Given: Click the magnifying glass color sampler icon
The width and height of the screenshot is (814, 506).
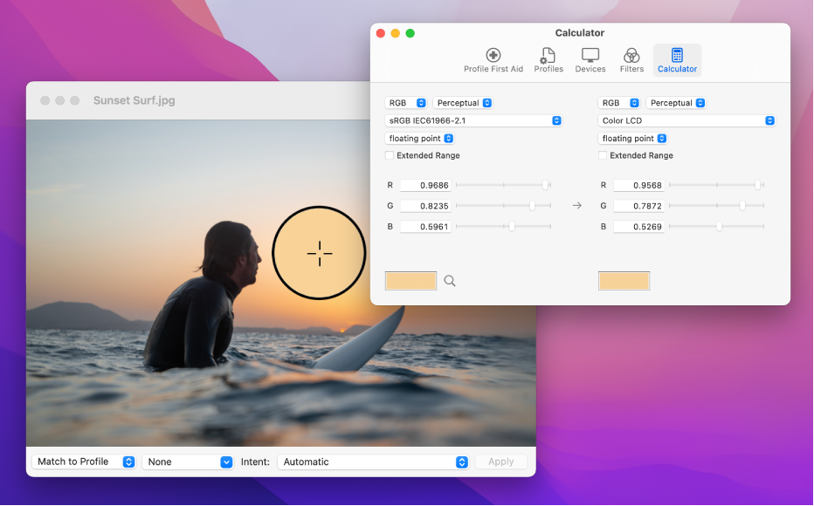Looking at the screenshot, I should click(450, 281).
